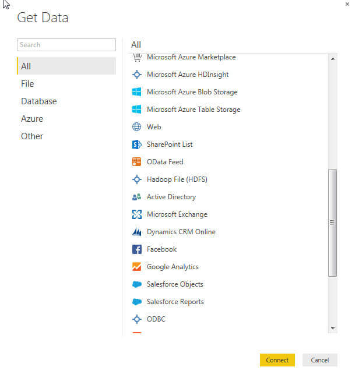
Task: Select the SharePoint List icon
Action: pos(137,144)
